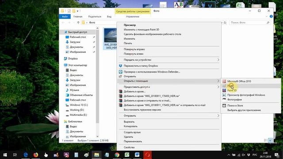Choose Изменить с помощью Paint 3D
Image resolution: width=283 pixels, height=159 pixels.
[141, 30]
